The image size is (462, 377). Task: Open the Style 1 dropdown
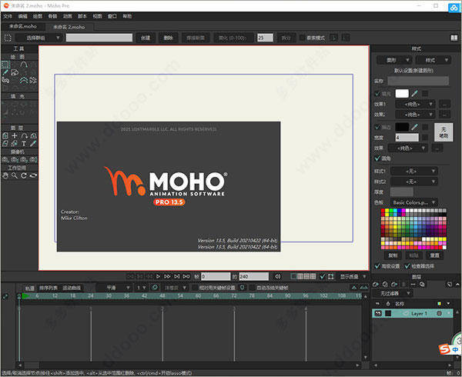414,171
